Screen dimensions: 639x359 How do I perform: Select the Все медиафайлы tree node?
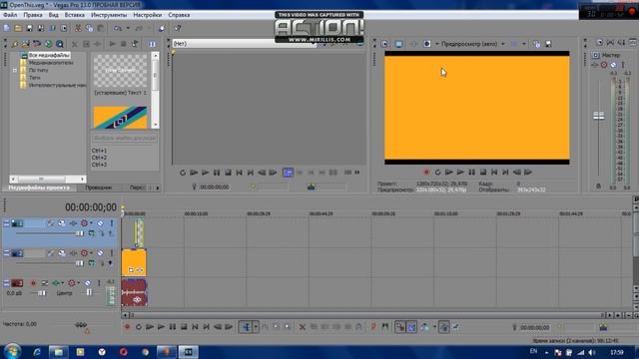coord(49,55)
